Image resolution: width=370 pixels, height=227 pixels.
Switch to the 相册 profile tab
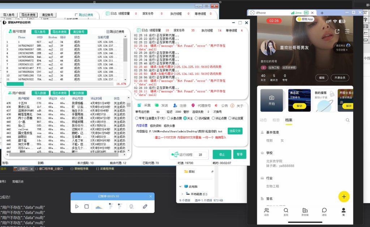(x=276, y=120)
